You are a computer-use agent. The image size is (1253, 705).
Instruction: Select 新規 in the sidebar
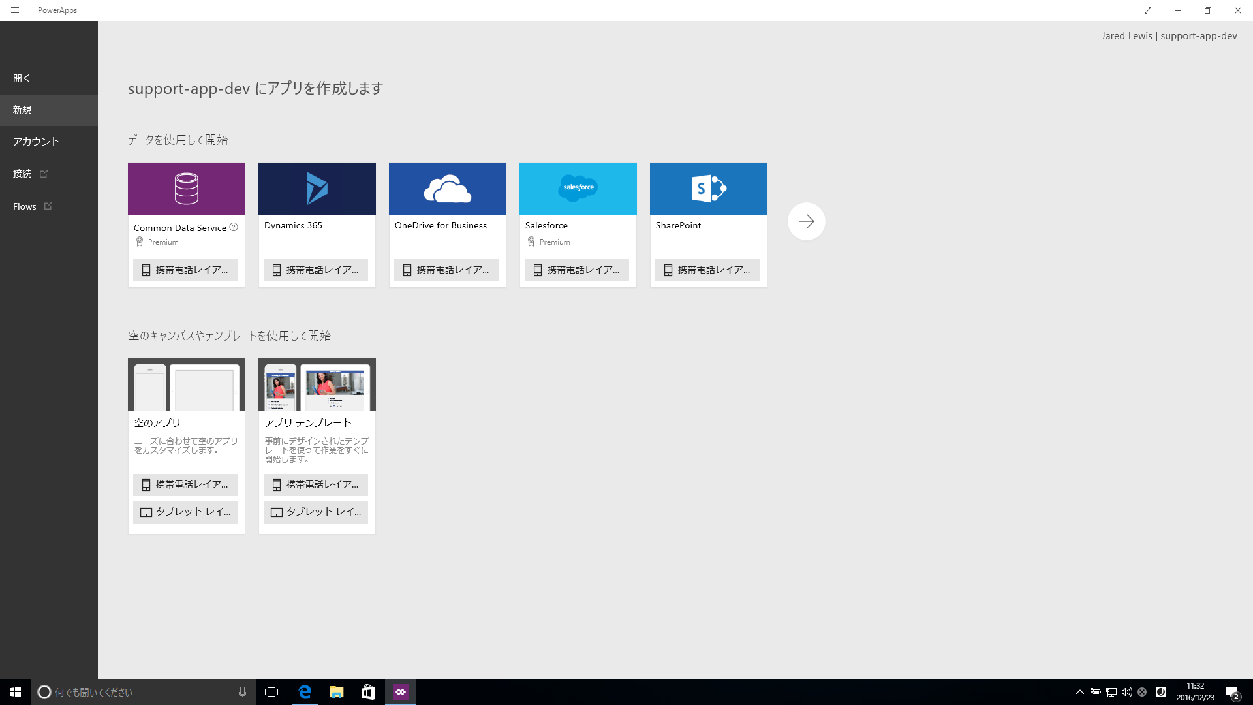pyautogui.click(x=22, y=109)
